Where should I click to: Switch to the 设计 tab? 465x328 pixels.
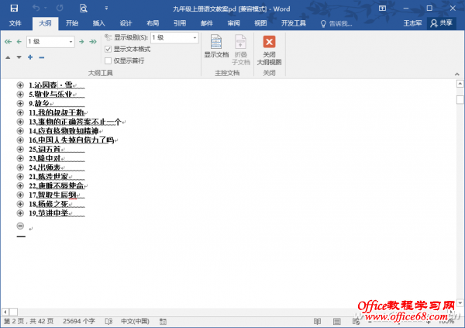pyautogui.click(x=126, y=23)
